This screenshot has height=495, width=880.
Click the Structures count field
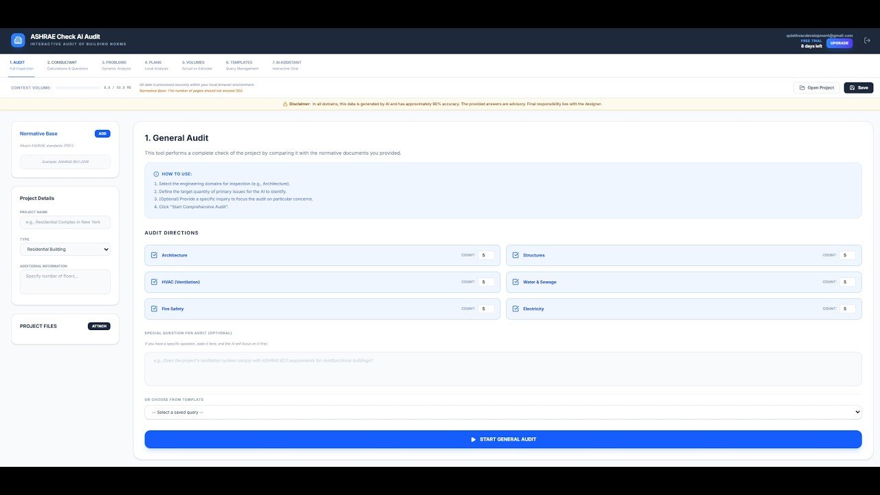848,255
